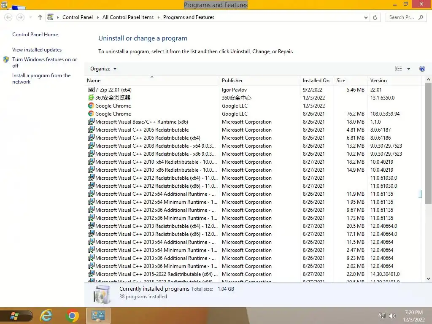The width and height of the screenshot is (432, 324).
Task: Select Microsoft Visual C++ 2005 Redistributable 8.0.61187 row
Action: click(253, 130)
